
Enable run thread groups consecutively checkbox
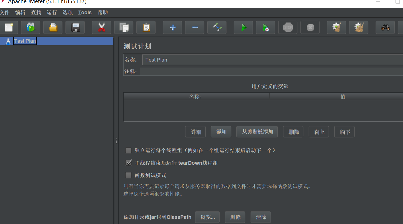[129, 150]
